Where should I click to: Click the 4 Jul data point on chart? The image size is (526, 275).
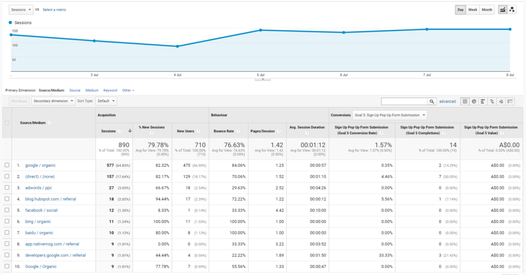(177, 46)
